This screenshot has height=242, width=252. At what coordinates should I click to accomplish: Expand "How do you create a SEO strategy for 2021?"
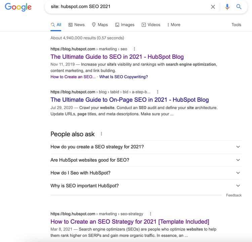coord(238,147)
